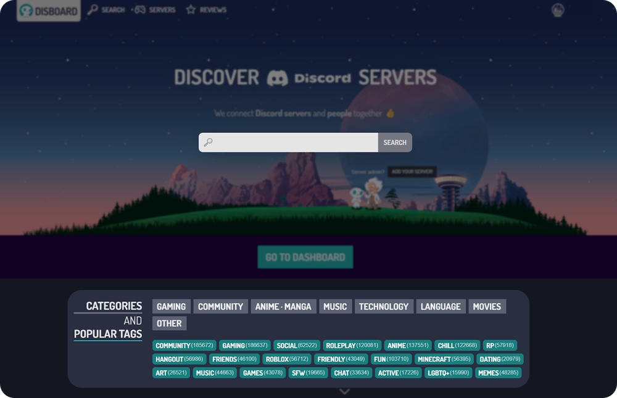This screenshot has width=617, height=398.
Task: Click inside the server search input field
Action: (290, 142)
